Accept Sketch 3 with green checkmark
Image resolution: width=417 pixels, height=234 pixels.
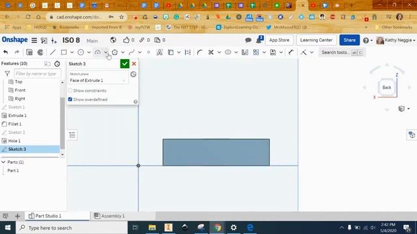(x=124, y=64)
